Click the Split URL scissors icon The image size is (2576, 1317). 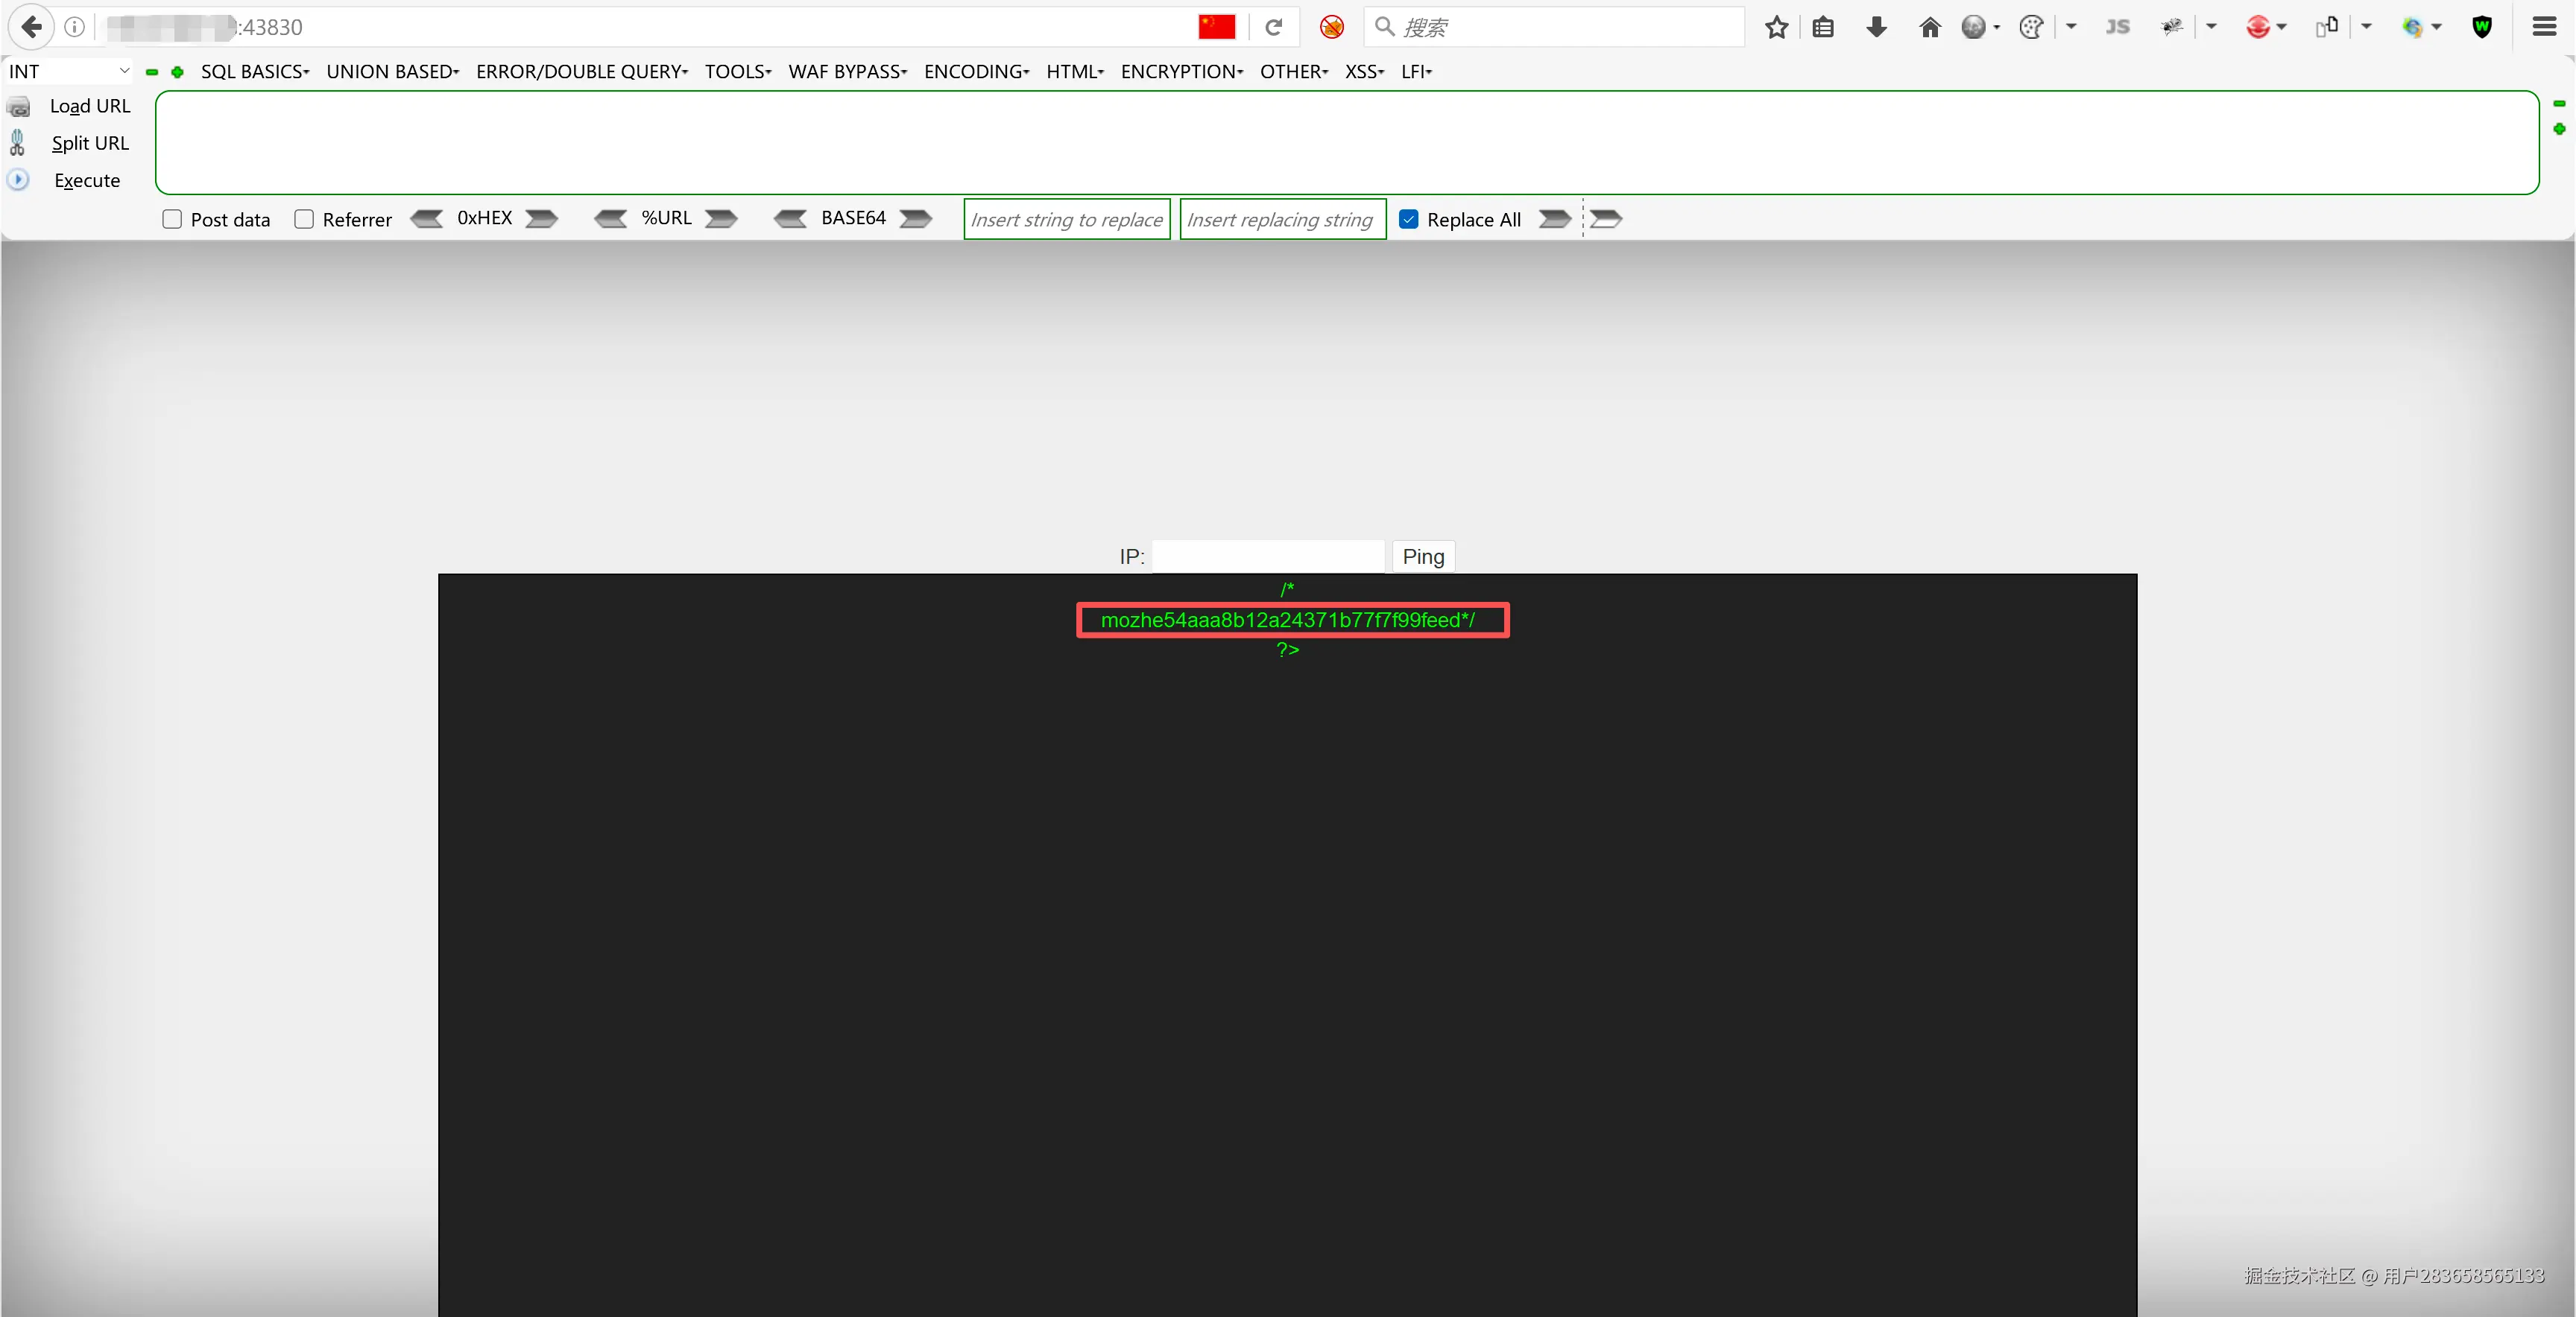tap(19, 143)
